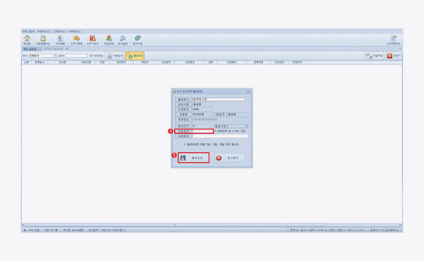Click the 요청메모 memo field in the dialog
This screenshot has width=424, height=261.
(220, 136)
